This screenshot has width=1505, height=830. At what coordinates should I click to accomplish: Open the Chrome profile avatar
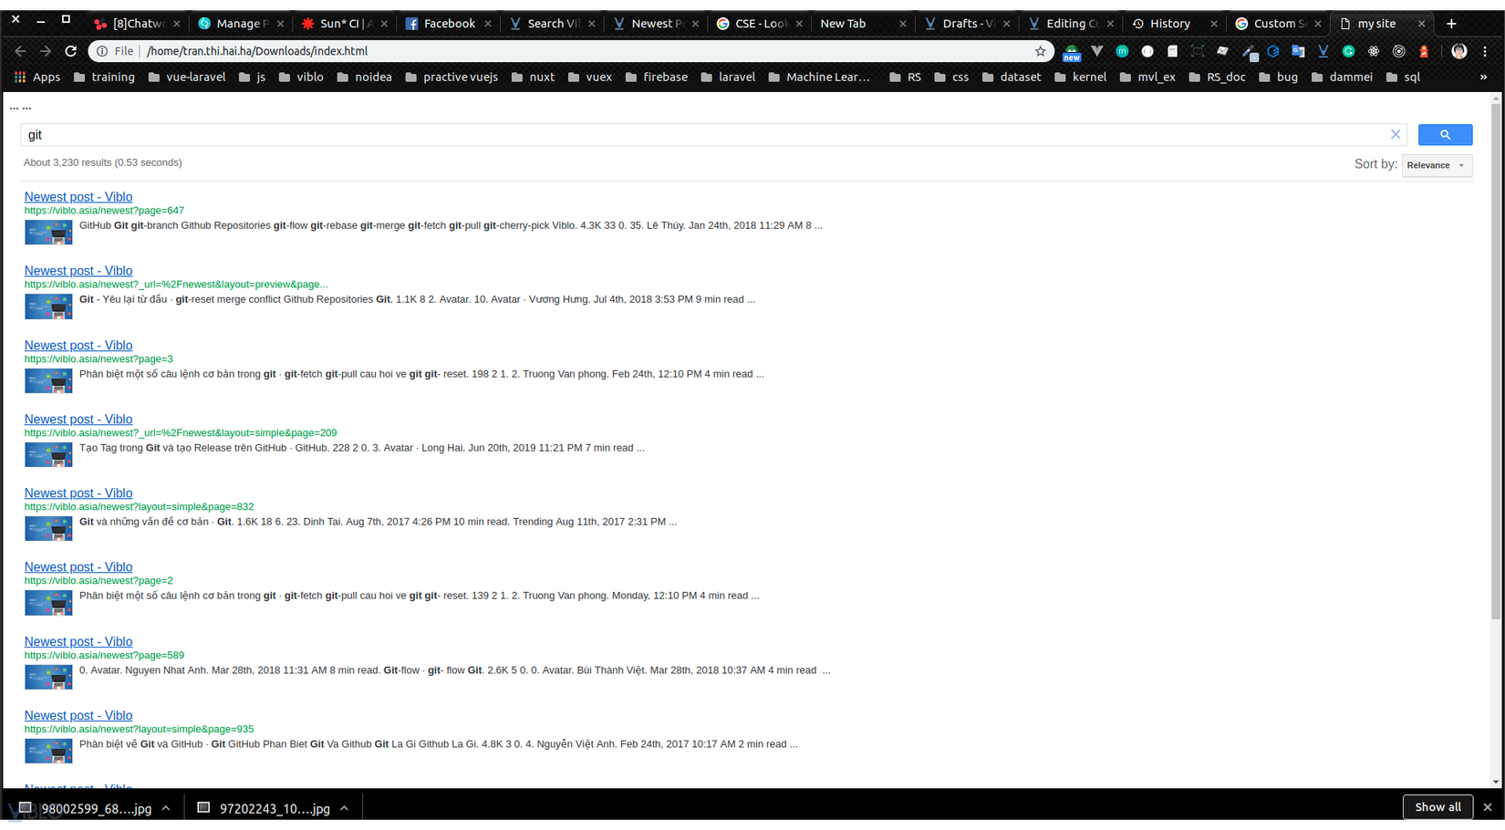pos(1459,51)
